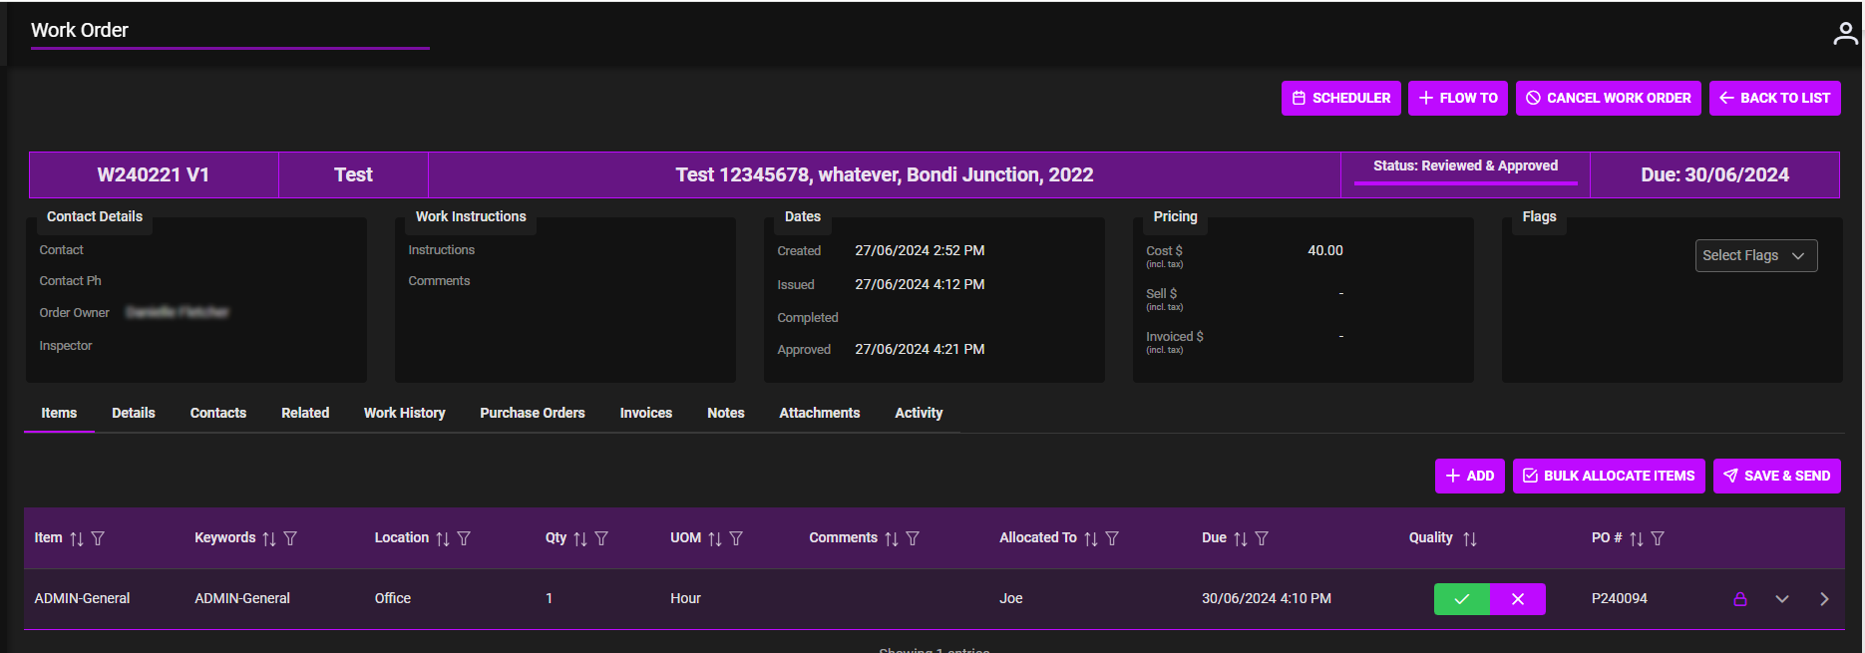Click the Status: Reviewed & Approved cell

click(x=1465, y=166)
